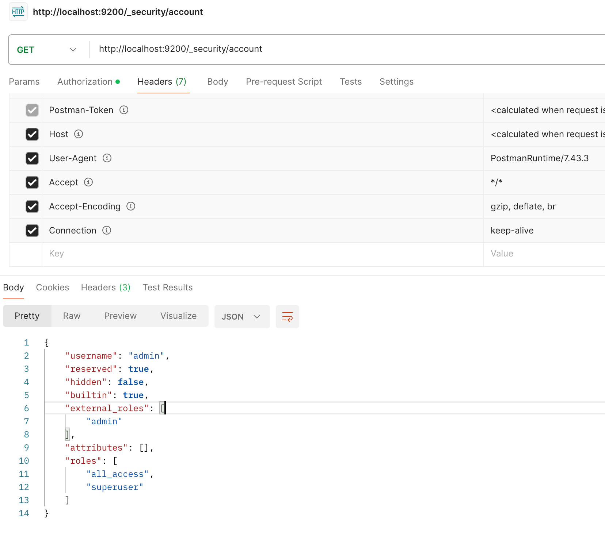Click line number 10 in response

click(24, 461)
